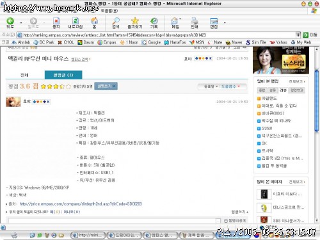Open the review sort-by-date dropdown
Viewport: 320px width, 240px height.
click(x=211, y=86)
